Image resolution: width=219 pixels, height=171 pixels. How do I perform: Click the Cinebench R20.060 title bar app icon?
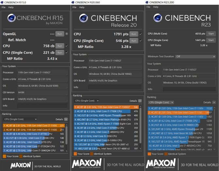(73, 2)
